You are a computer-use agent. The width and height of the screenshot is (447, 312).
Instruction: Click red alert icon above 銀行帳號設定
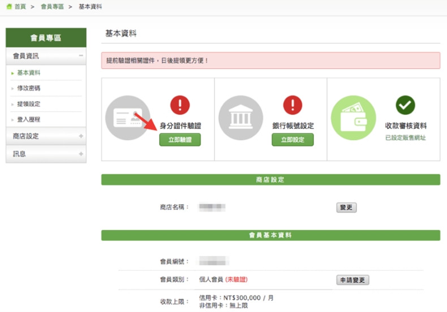pyautogui.click(x=293, y=105)
